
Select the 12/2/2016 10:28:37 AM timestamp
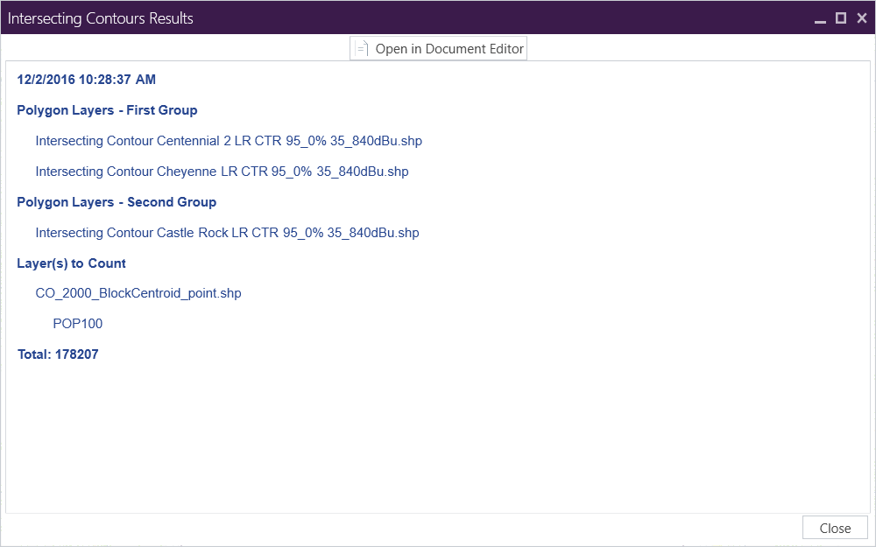(x=86, y=80)
